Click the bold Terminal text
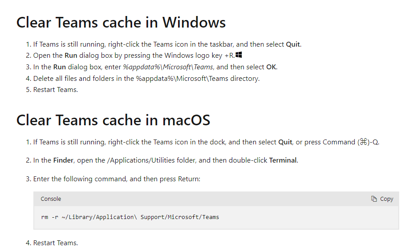The width and height of the screenshot is (413, 251). point(283,160)
